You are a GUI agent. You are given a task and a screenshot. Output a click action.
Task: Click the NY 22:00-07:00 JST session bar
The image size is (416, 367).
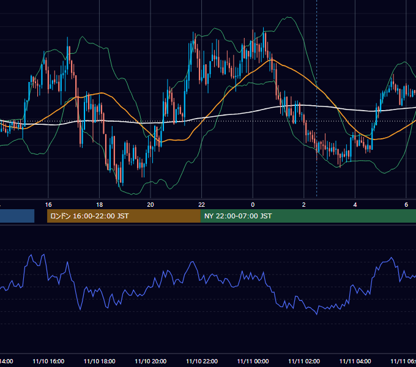[x=308, y=216]
